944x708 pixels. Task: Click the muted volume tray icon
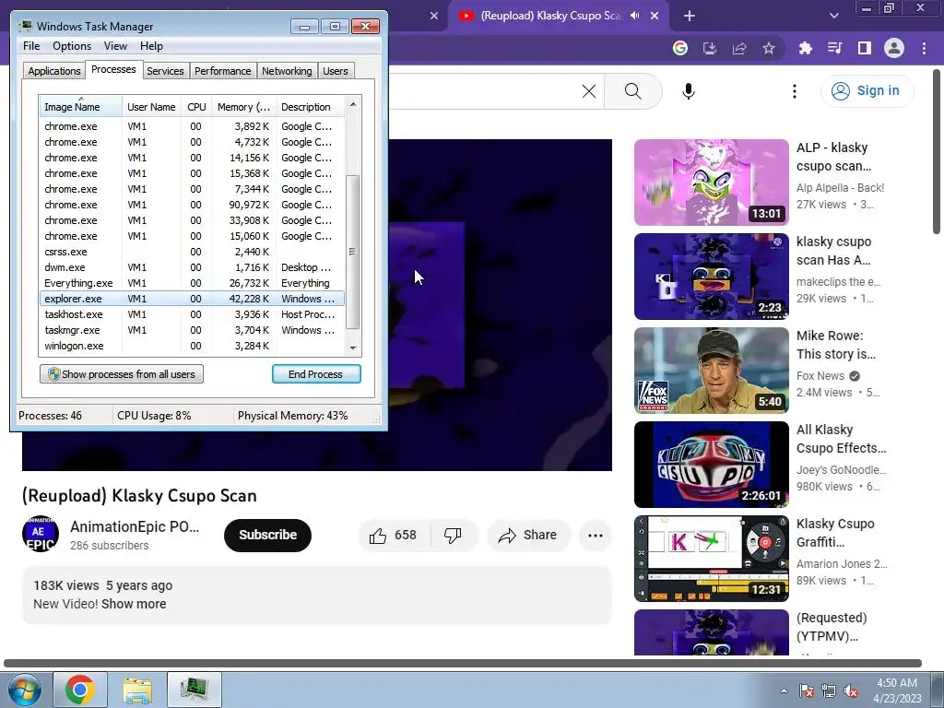pyautogui.click(x=851, y=690)
